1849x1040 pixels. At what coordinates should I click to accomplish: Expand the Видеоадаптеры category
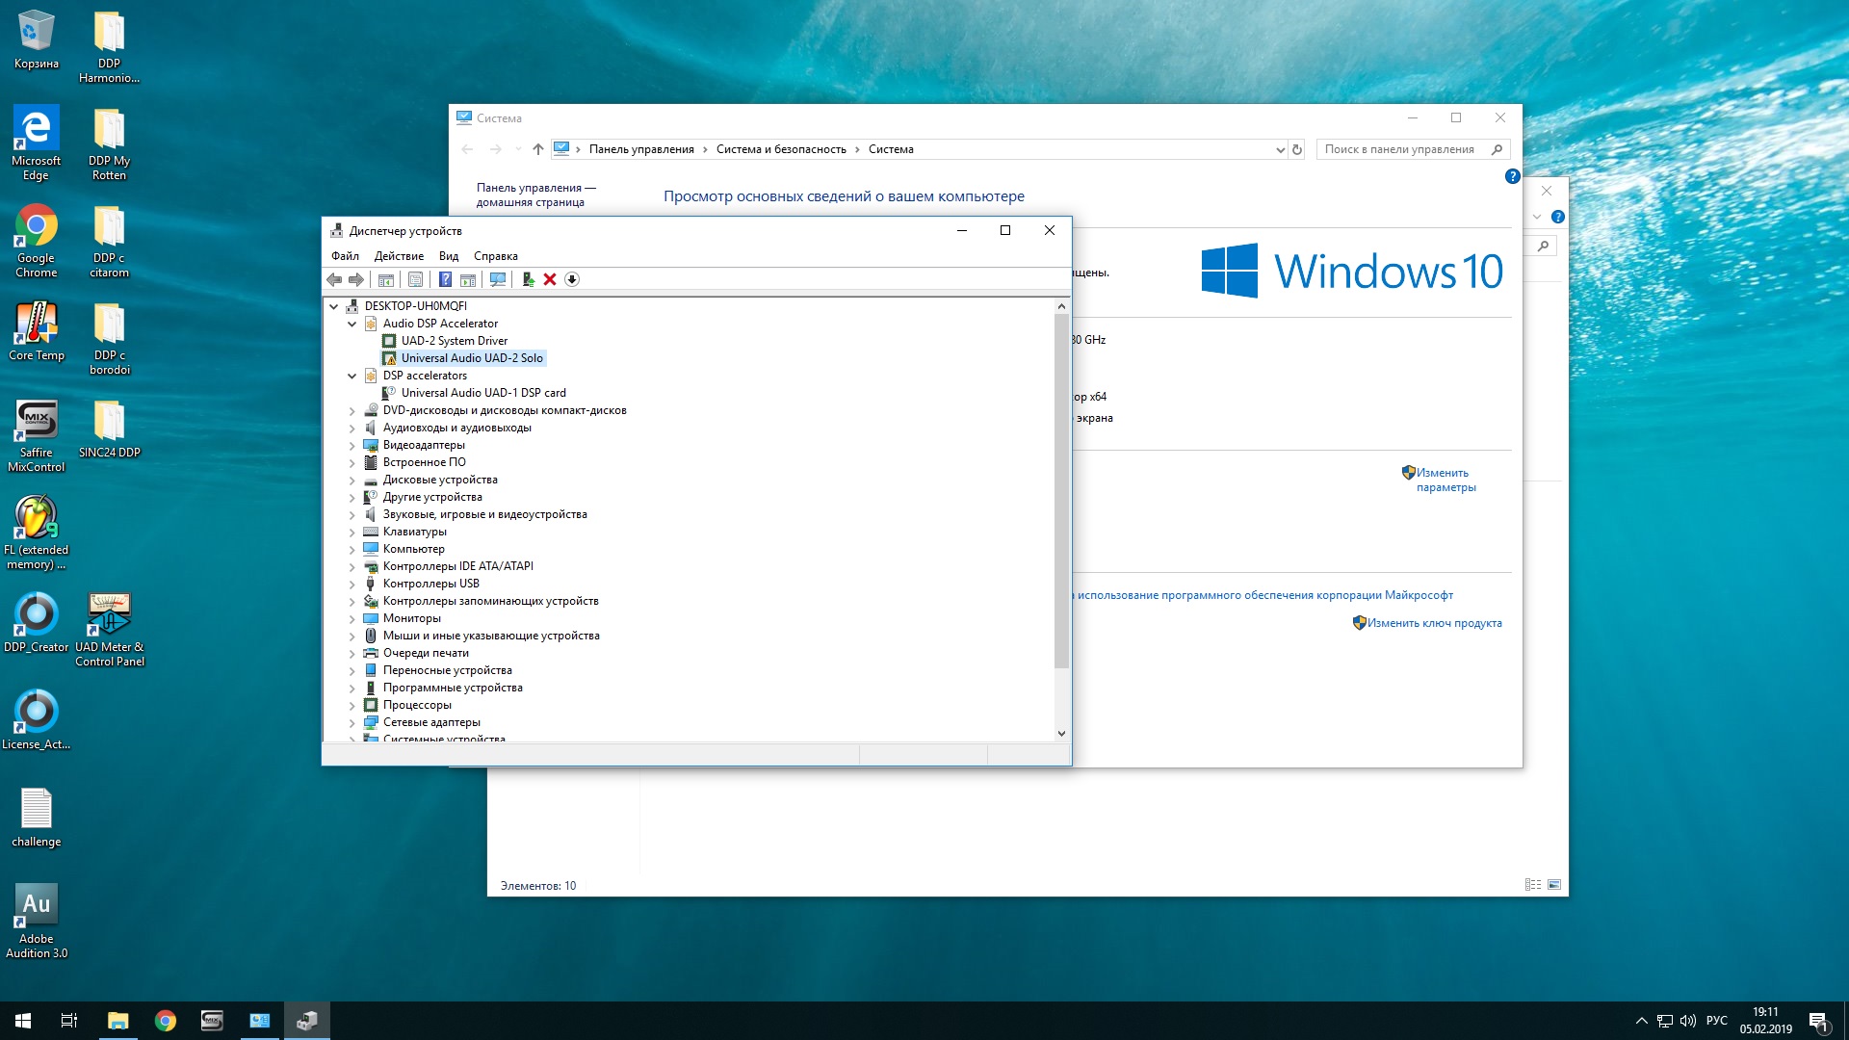(x=352, y=445)
